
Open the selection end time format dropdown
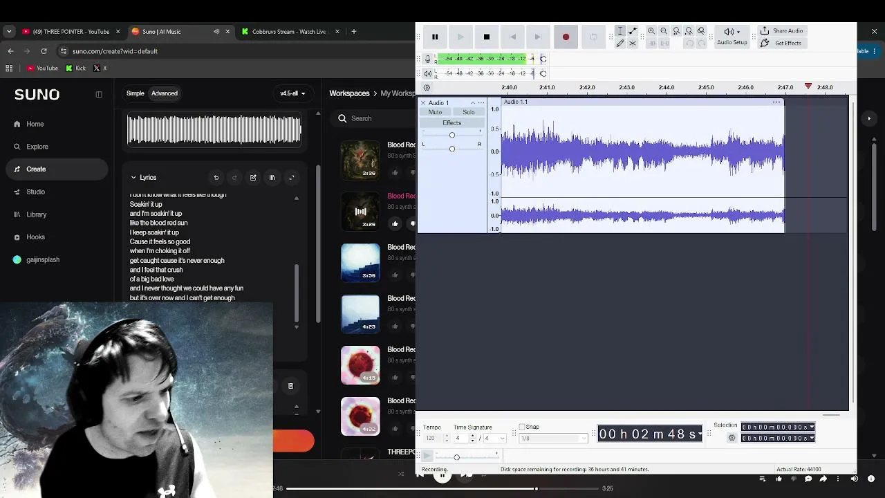click(x=812, y=438)
